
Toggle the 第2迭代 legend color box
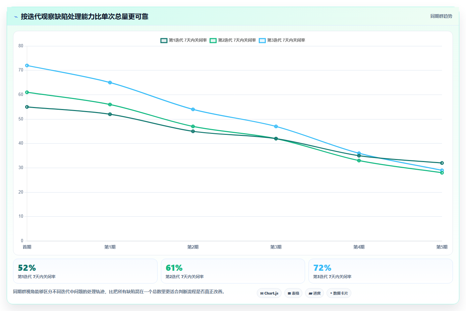tap(213, 41)
